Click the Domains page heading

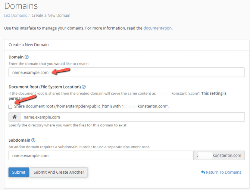tap(21, 6)
